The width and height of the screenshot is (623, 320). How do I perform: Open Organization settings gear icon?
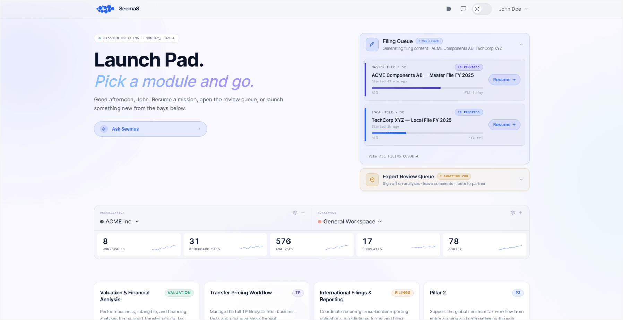pyautogui.click(x=295, y=213)
